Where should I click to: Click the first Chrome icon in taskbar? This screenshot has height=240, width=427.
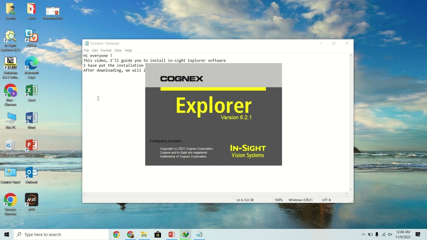pyautogui.click(x=116, y=234)
